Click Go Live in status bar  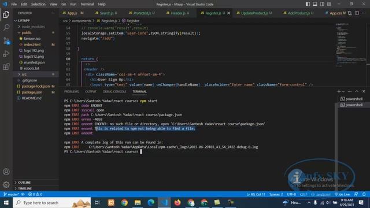coord(342,194)
